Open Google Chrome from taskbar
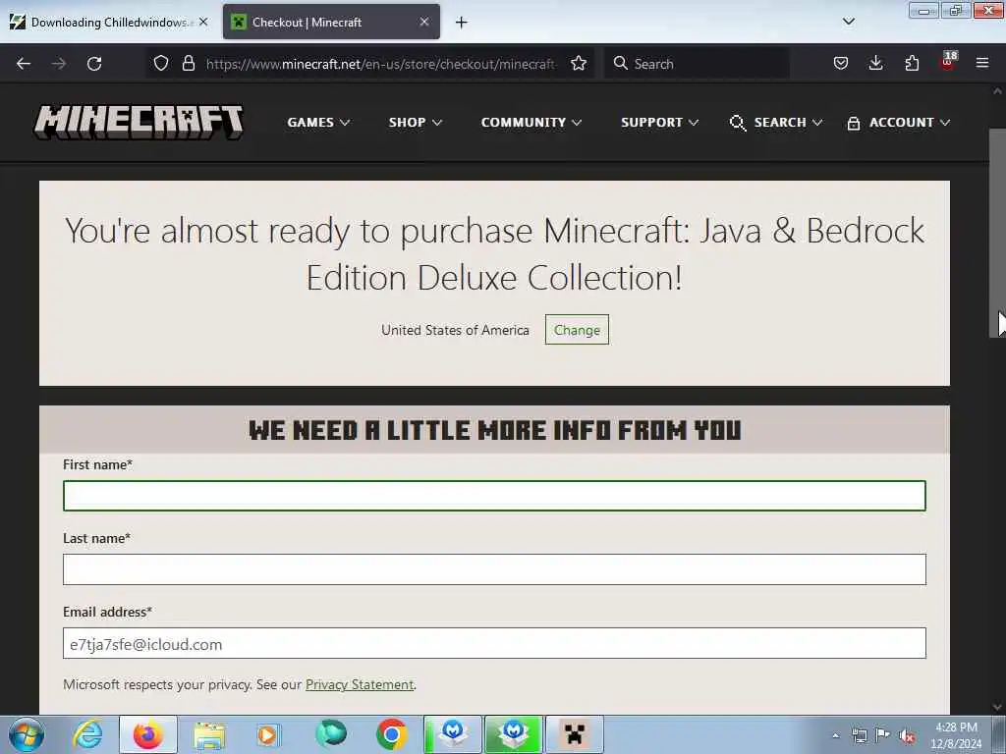The height and width of the screenshot is (754, 1006). point(391,734)
